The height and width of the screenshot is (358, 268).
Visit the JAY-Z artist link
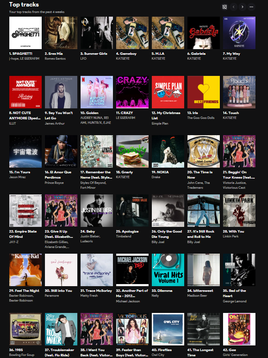coord(14,242)
